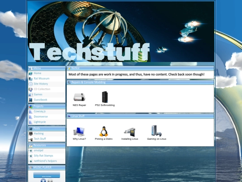
Task: Click the disc icon beside CD Collection
Action: (31, 89)
